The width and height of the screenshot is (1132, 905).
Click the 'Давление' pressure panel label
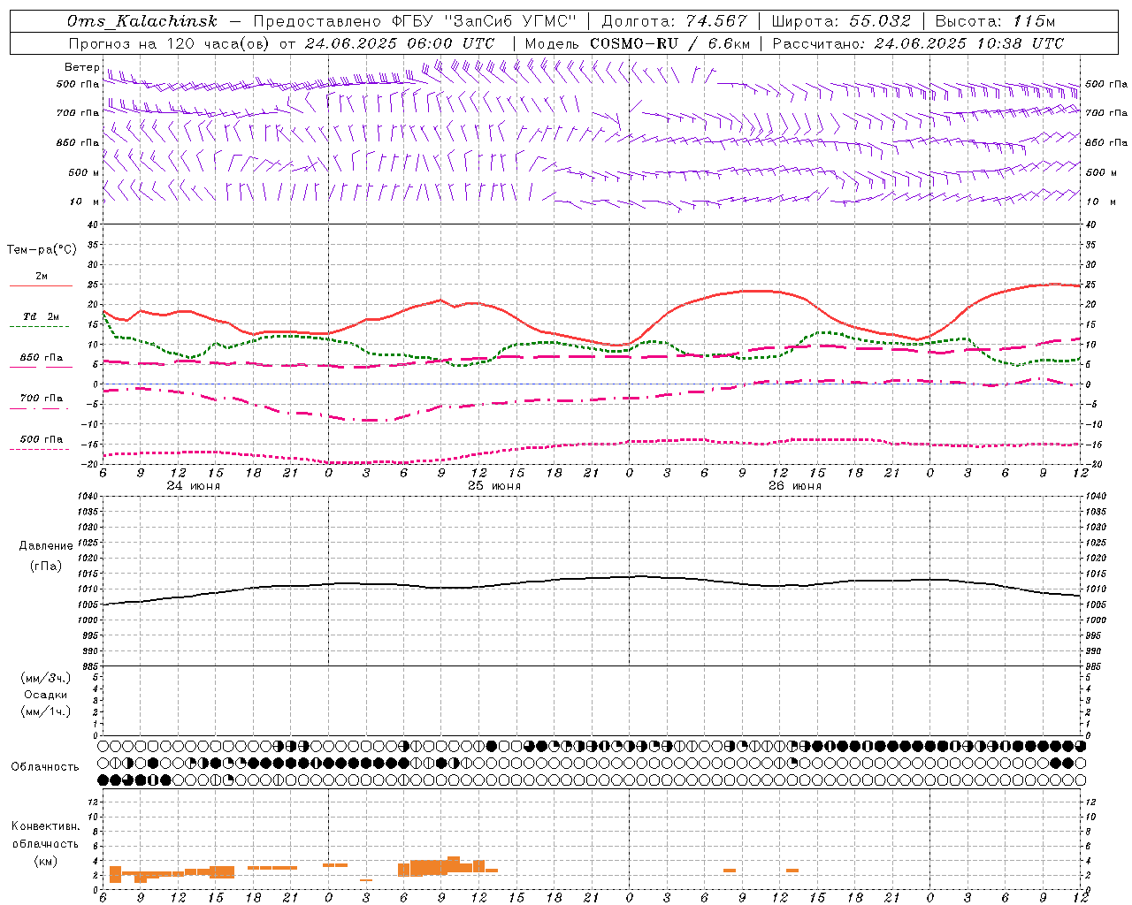click(x=46, y=546)
